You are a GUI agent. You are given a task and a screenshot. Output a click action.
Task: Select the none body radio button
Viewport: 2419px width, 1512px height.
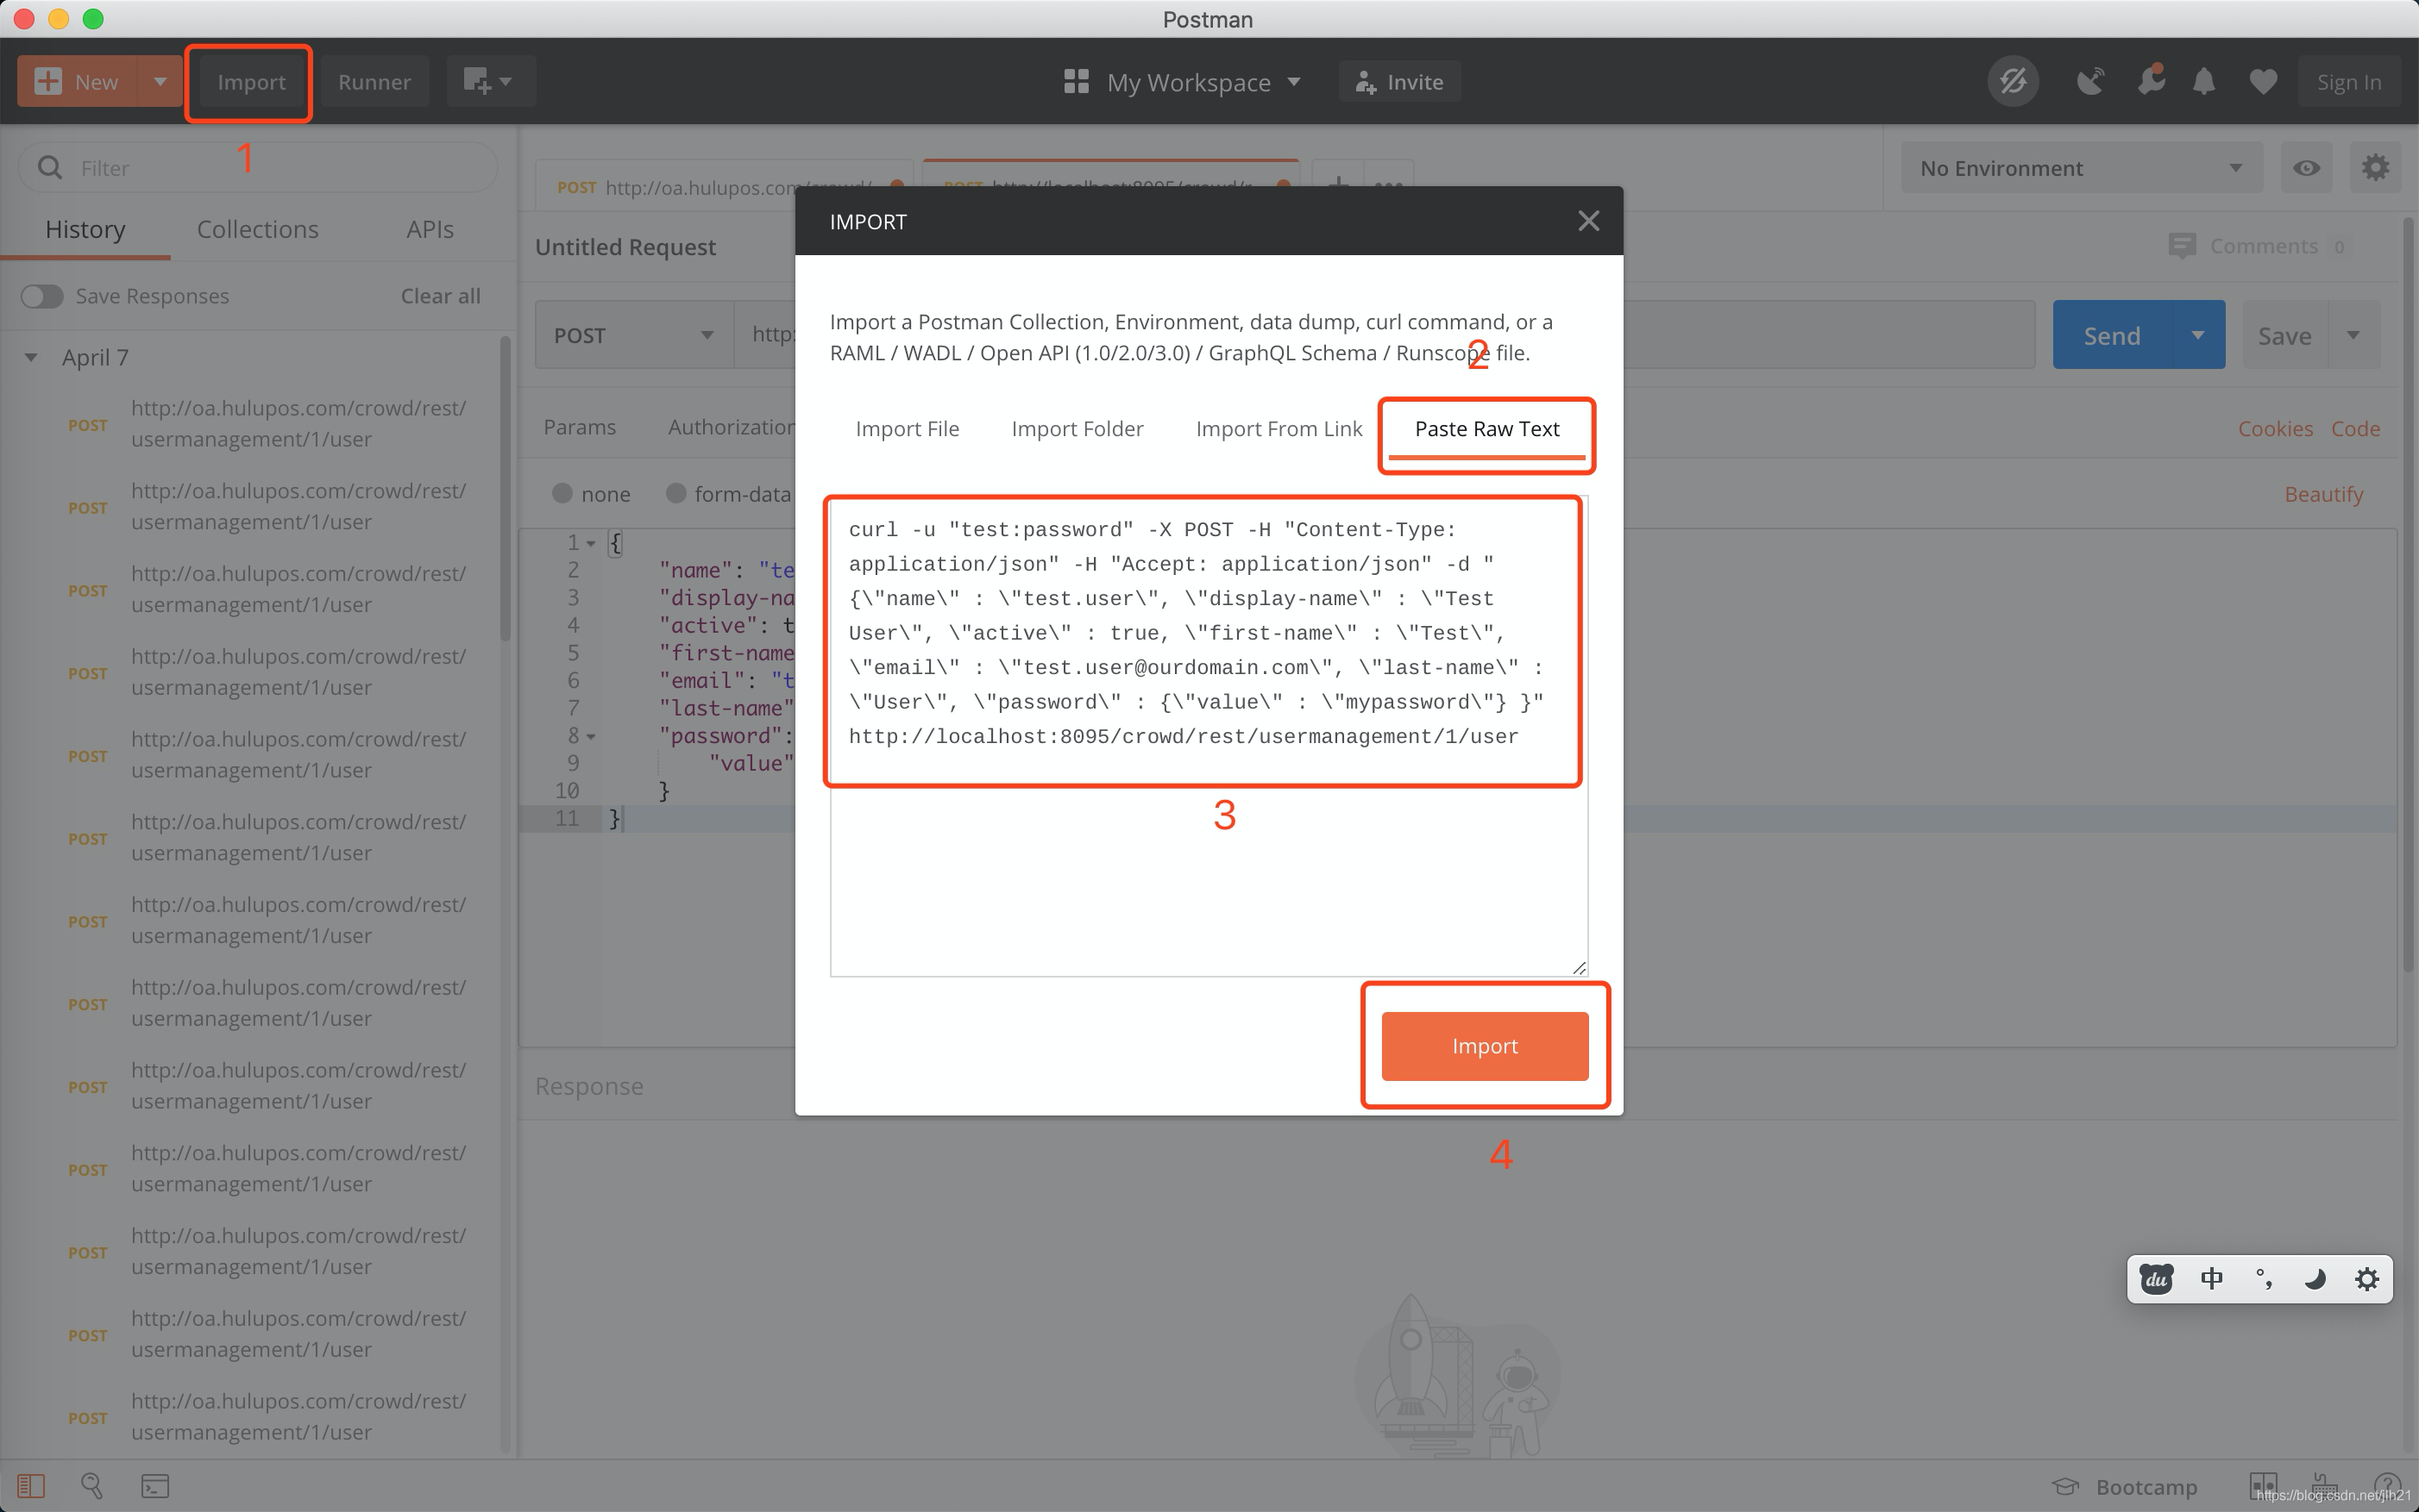(x=562, y=493)
